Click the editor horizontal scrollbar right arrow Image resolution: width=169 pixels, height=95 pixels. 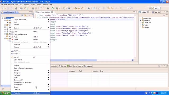133,60
